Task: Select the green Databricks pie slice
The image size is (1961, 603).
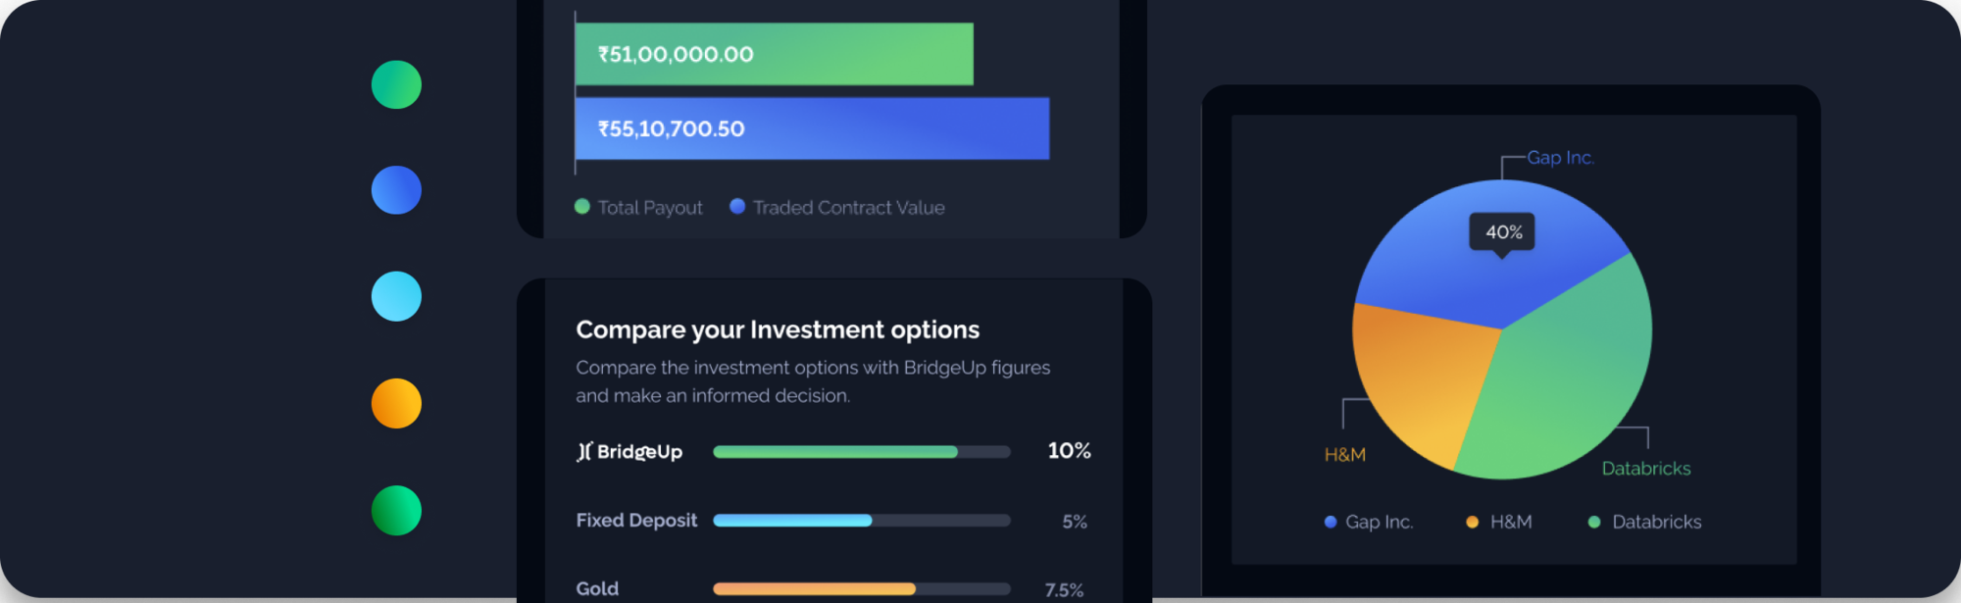Action: coord(1569,382)
